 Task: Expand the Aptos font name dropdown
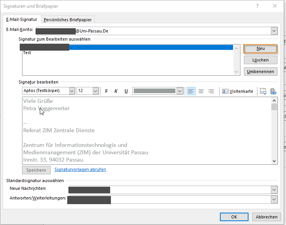click(72, 91)
